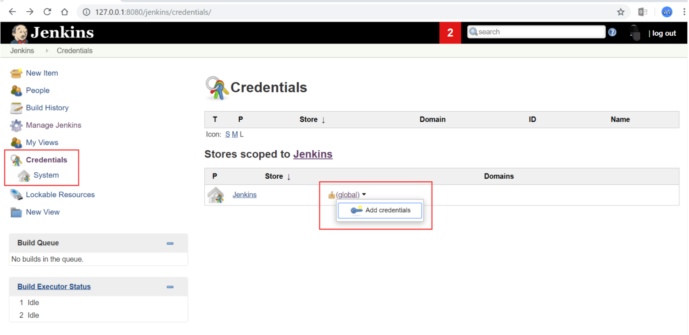Viewport: 689px width, 335px height.
Task: Open New Item from sidebar
Action: click(42, 73)
